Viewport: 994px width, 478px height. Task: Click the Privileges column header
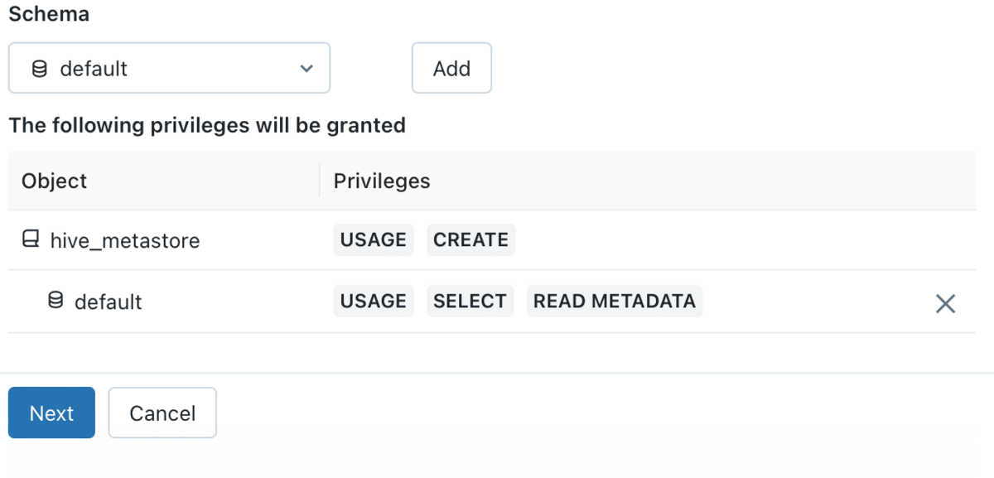[382, 181]
